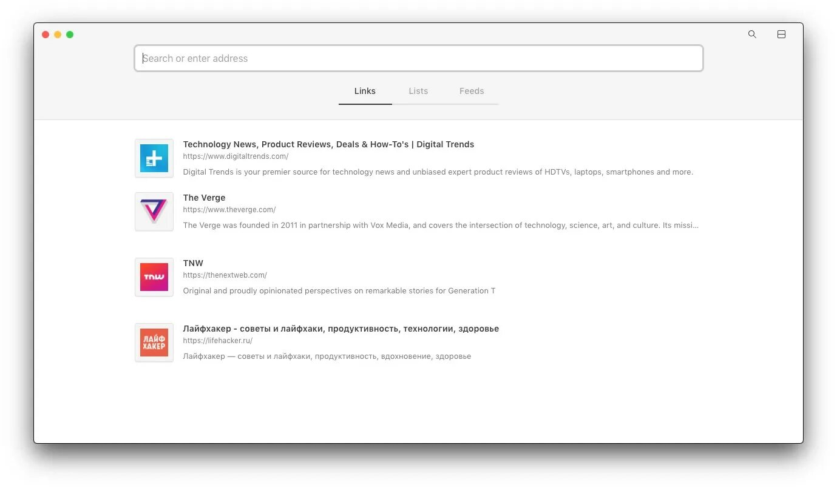837x488 pixels.
Task: Open the Лайфхакер logo thumbnail
Action: [x=154, y=343]
